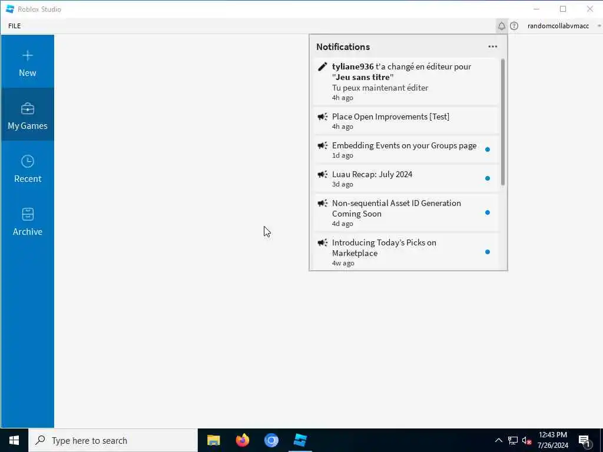Close the Roblox Studio window
Viewport: 603px width, 452px height.
coord(589,9)
